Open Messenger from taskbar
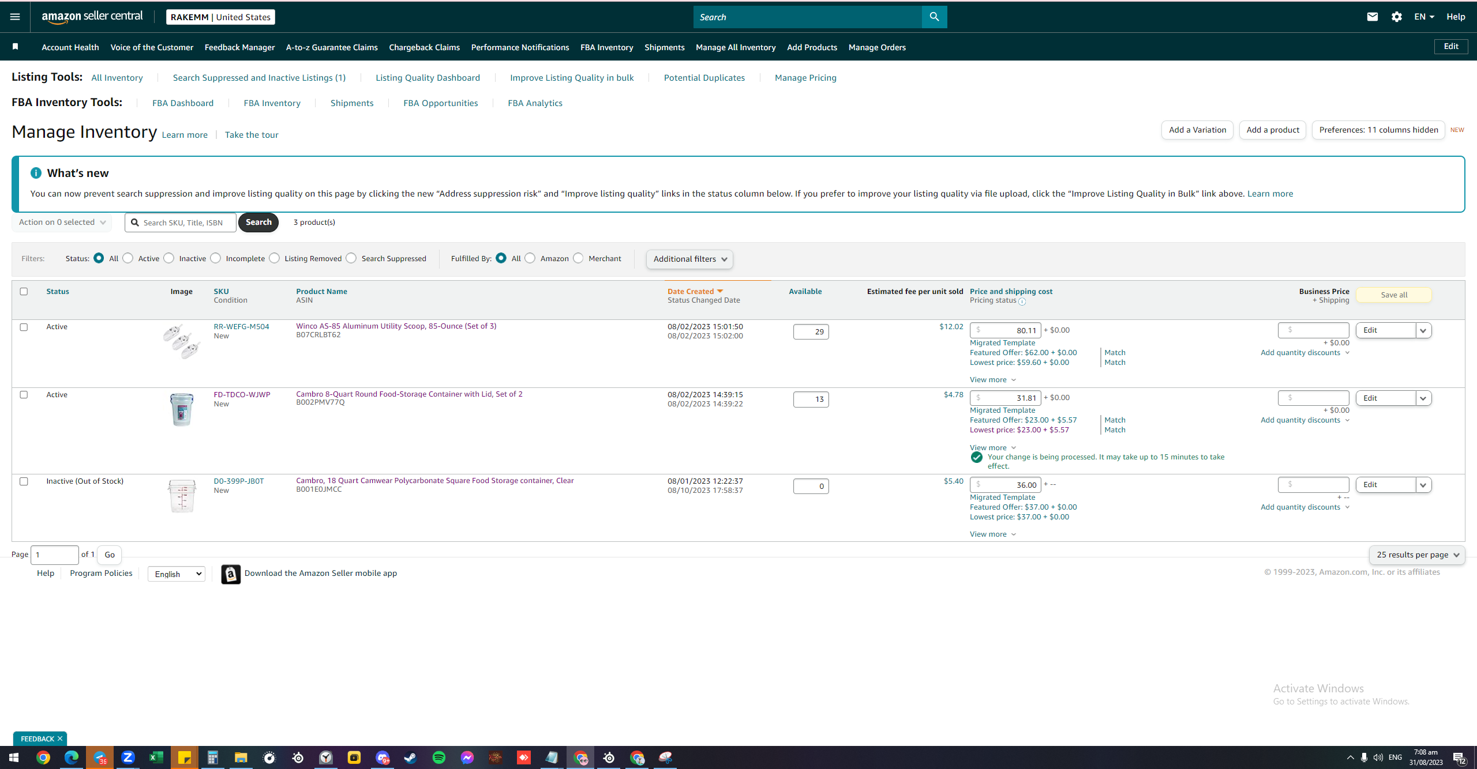 tap(467, 757)
